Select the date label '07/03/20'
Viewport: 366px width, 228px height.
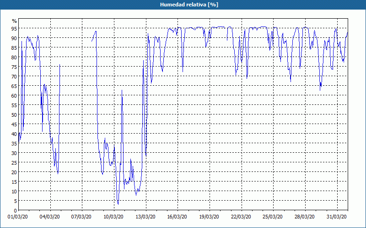pyautogui.click(x=81, y=217)
